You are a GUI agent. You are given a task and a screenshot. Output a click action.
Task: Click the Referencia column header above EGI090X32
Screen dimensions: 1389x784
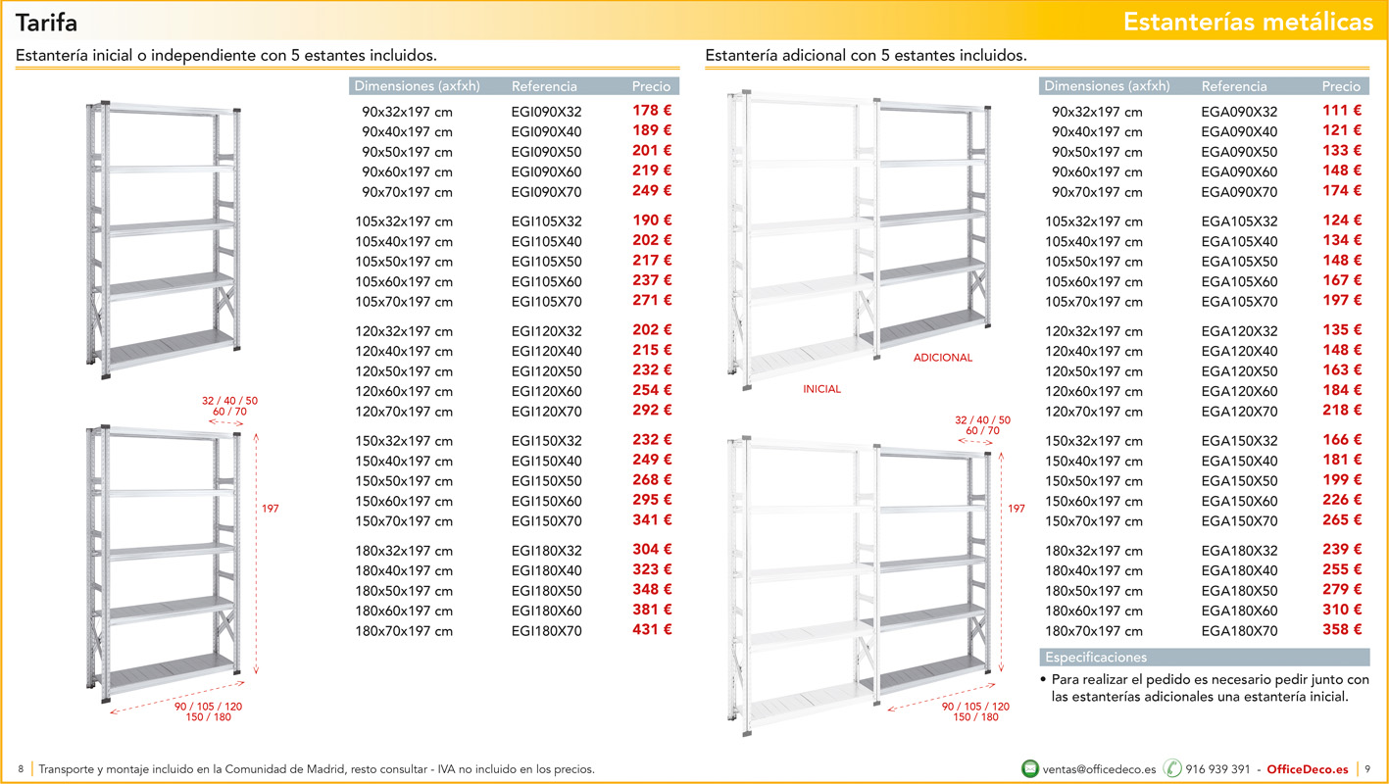pos(544,86)
